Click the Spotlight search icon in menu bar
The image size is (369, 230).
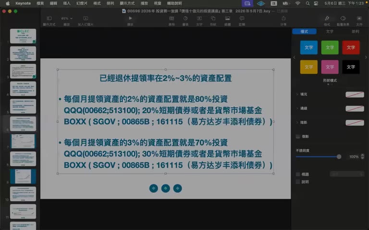[x=307, y=3]
